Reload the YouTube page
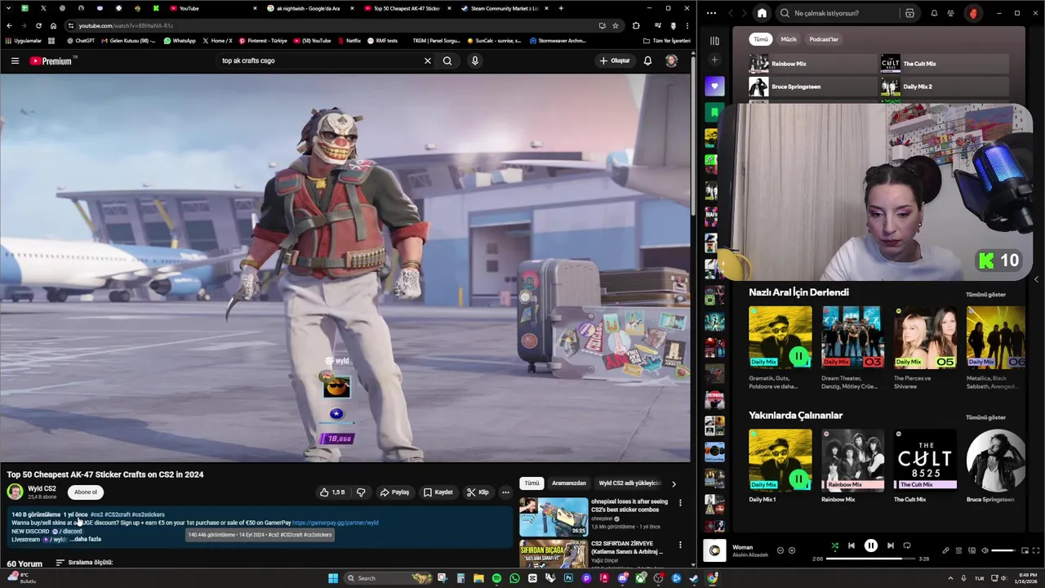Image resolution: width=1045 pixels, height=588 pixels. pyautogui.click(x=38, y=25)
